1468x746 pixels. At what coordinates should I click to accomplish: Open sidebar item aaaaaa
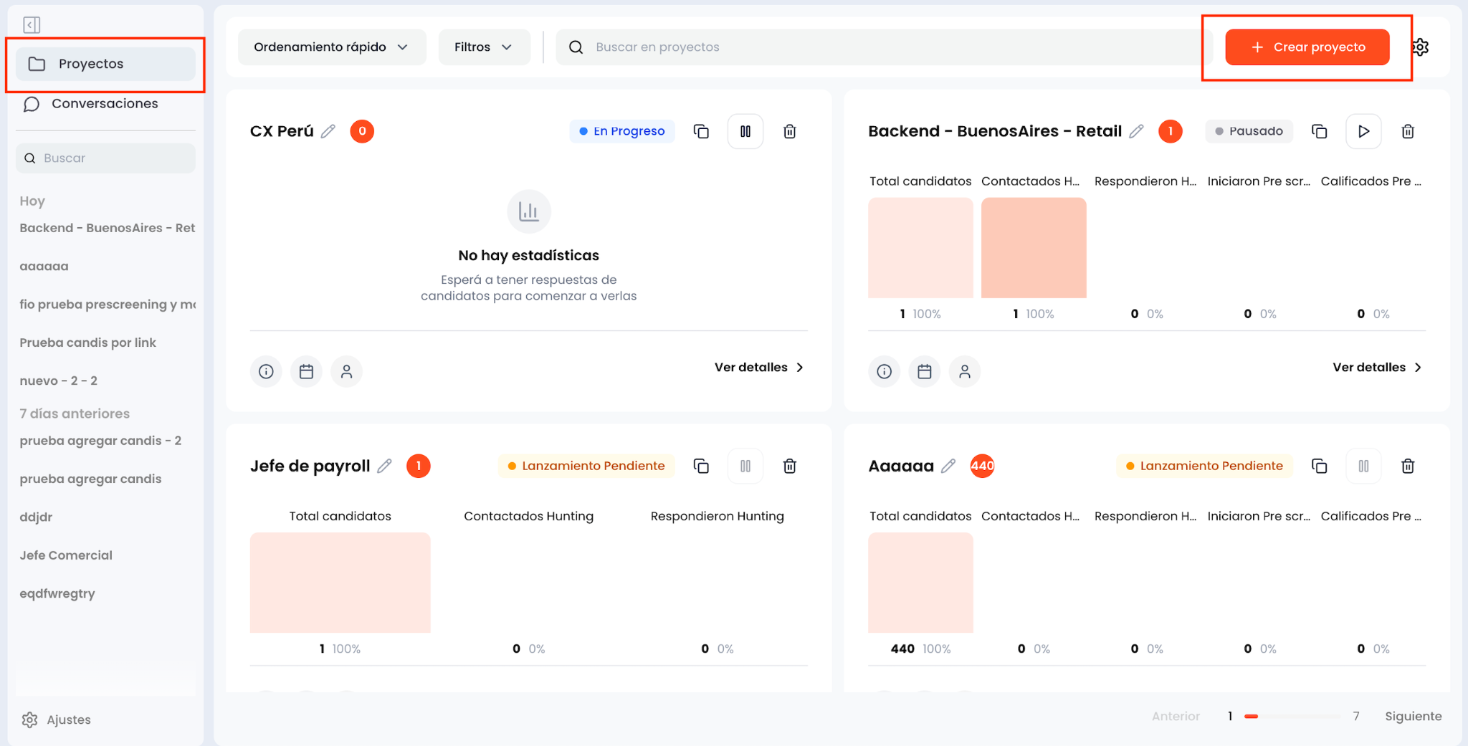tap(44, 266)
